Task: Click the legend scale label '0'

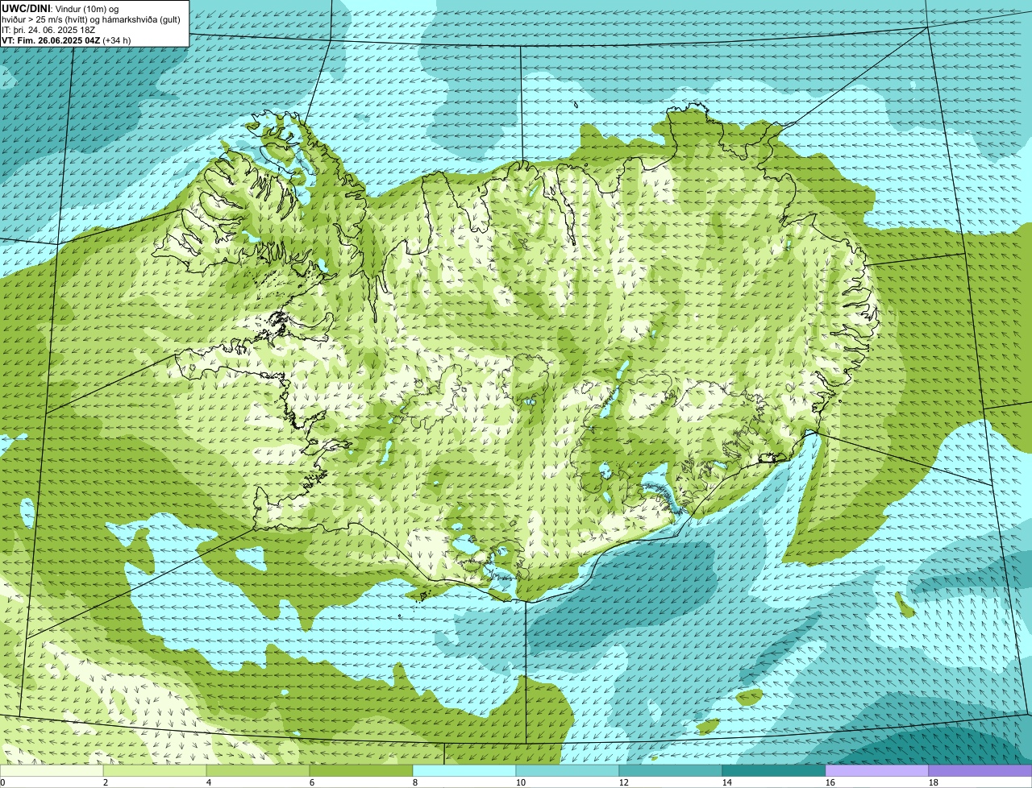Action: click(2, 782)
